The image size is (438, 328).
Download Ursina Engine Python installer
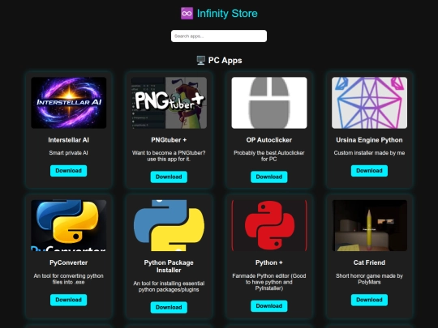(x=369, y=171)
